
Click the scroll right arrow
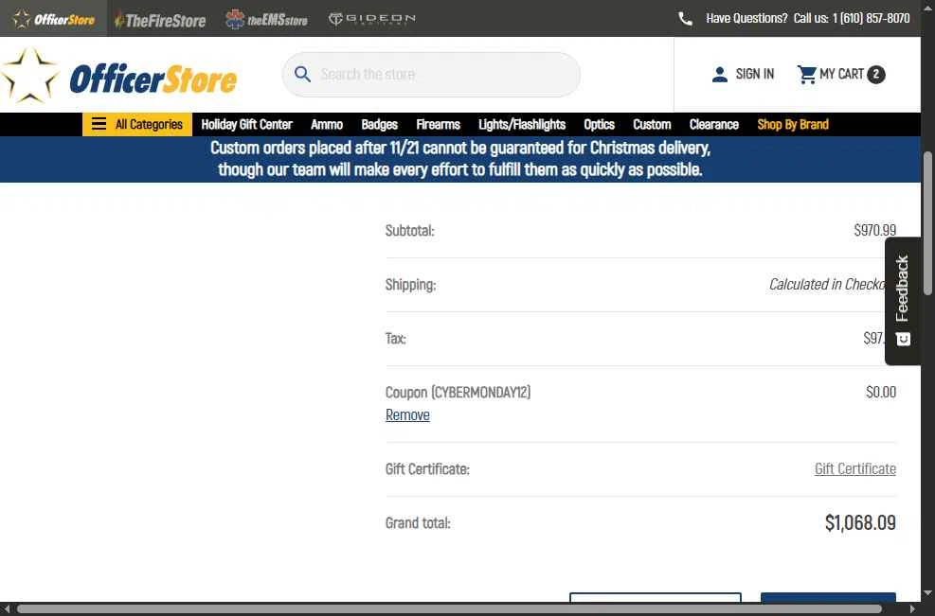[913, 608]
